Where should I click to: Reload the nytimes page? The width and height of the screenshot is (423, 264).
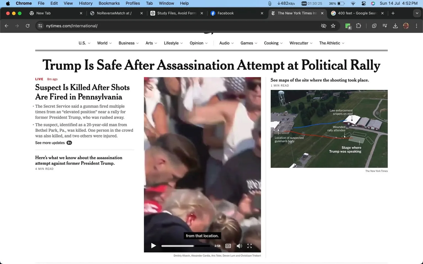(28, 26)
